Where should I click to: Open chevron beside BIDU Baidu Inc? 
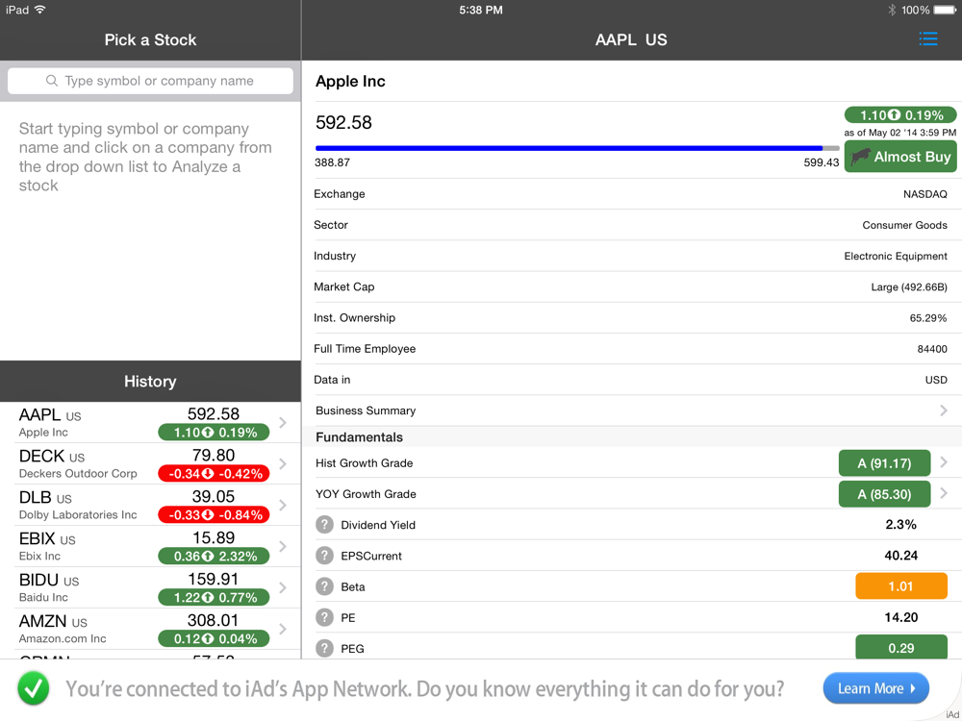point(283,587)
